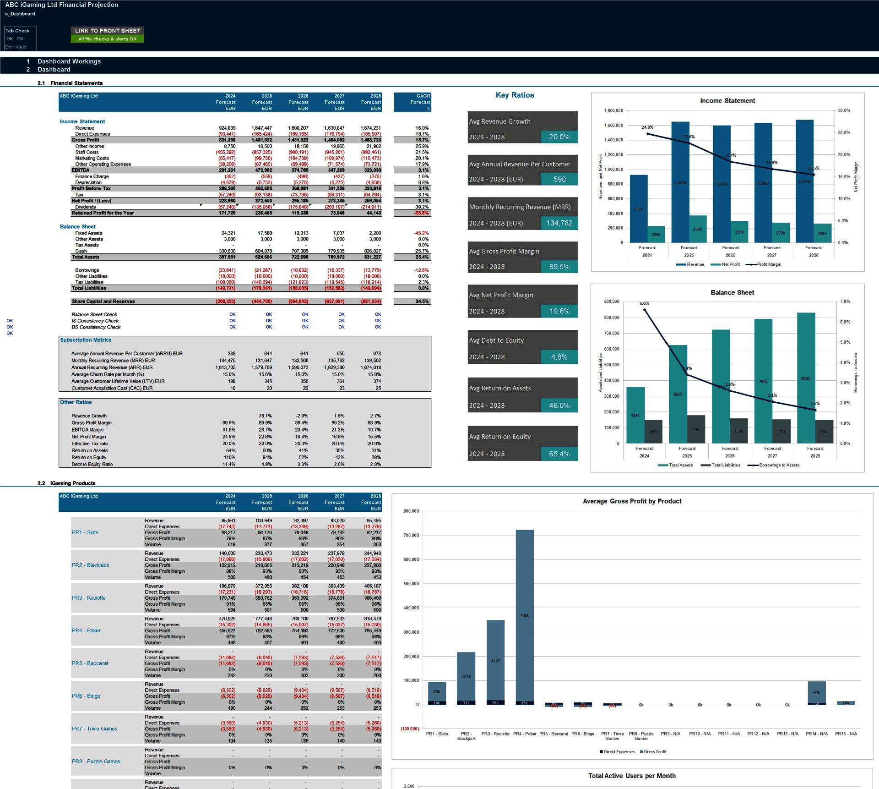
Task: Click the Other Ratios heading
Action: [76, 402]
